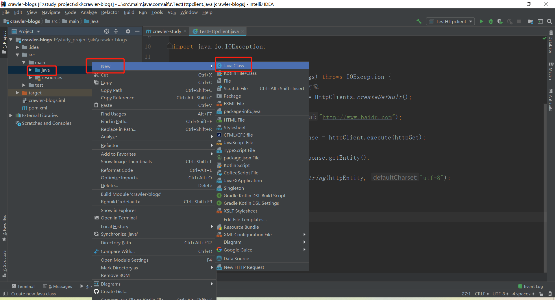Viewport: 555px width, 300px height.
Task: Select pom.xml in the project tree
Action: 38,108
